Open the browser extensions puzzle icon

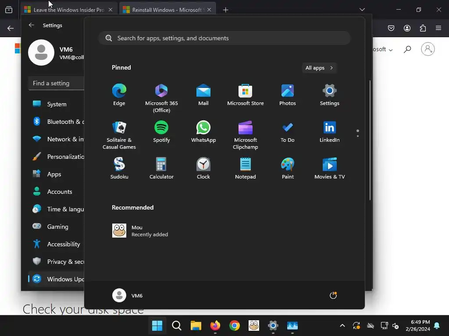[x=423, y=28]
